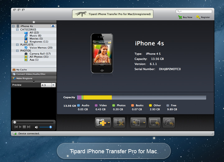Click the Delete file toolbar button

(x=119, y=123)
